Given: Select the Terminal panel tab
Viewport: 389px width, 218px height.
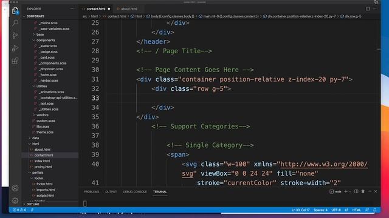Looking at the screenshot, I should tap(160, 191).
